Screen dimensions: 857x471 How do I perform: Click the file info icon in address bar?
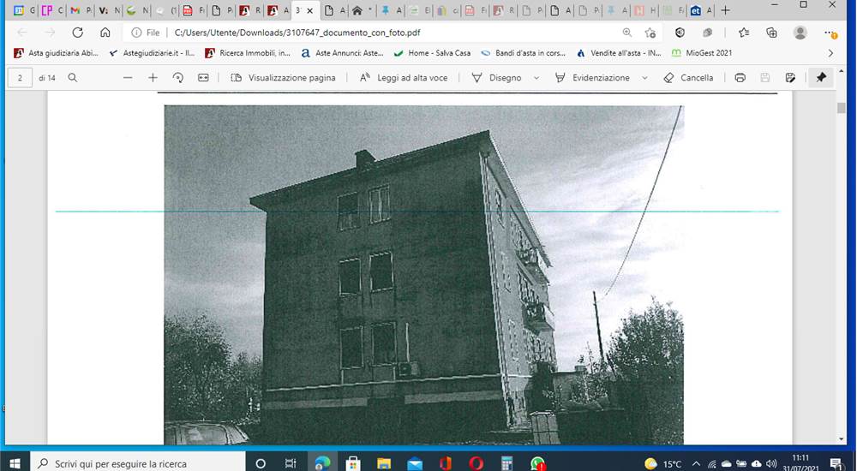tap(136, 33)
